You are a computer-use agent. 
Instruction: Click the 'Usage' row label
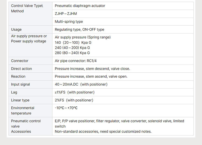[x=16, y=29]
